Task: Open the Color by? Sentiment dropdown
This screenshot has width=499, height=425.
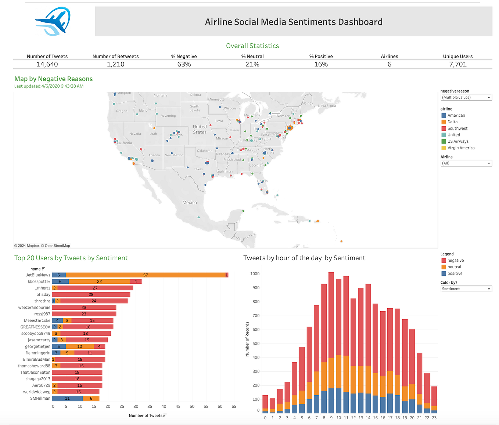Action: (x=488, y=289)
